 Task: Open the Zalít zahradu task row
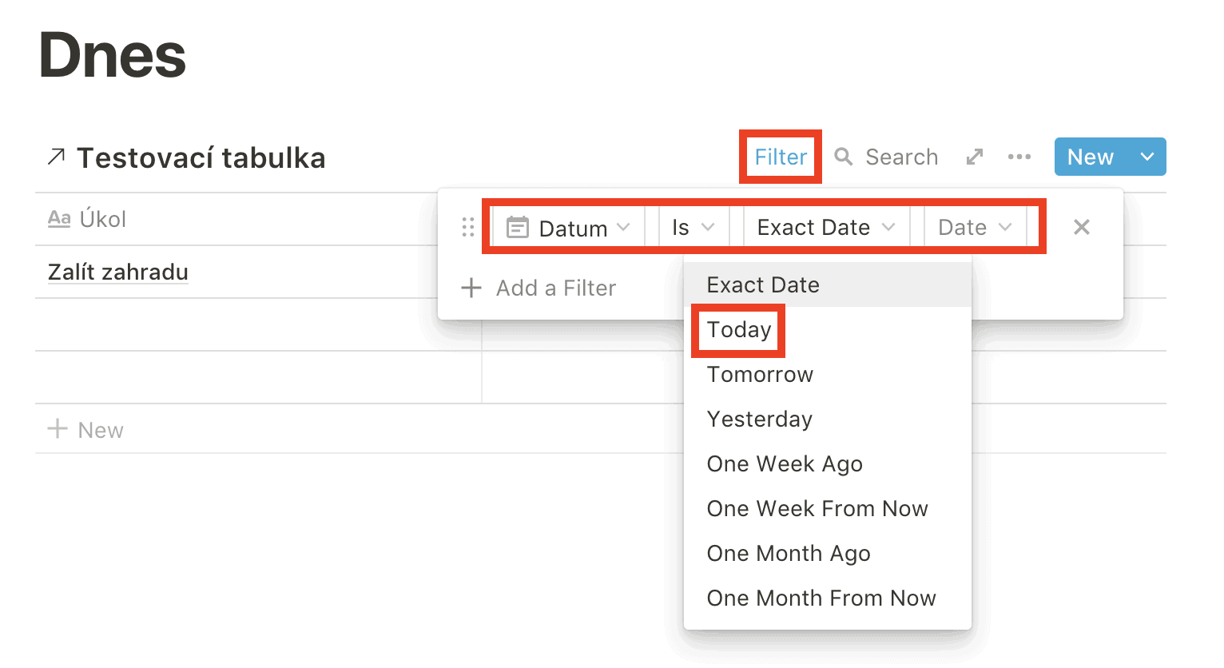[x=118, y=272]
